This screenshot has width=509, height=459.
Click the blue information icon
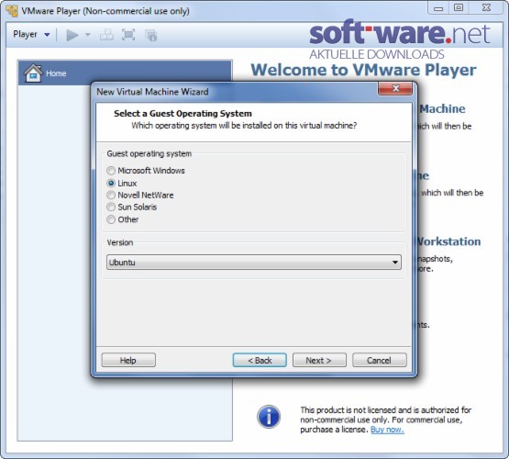[269, 417]
